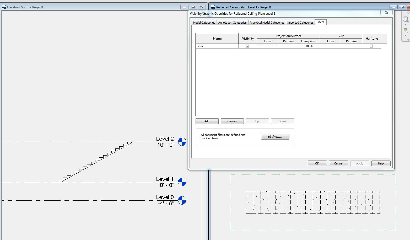Cancel the Visibility/Graphic Overrides dialog

[x=338, y=163]
